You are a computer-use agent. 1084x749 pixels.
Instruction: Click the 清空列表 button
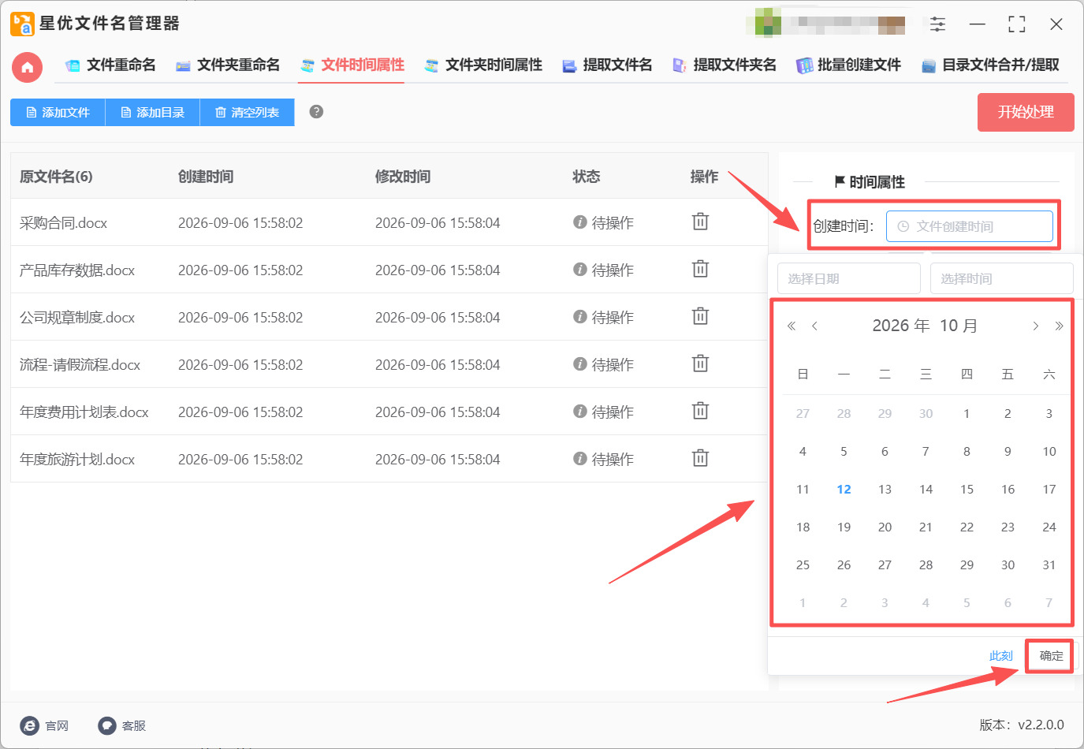(247, 112)
